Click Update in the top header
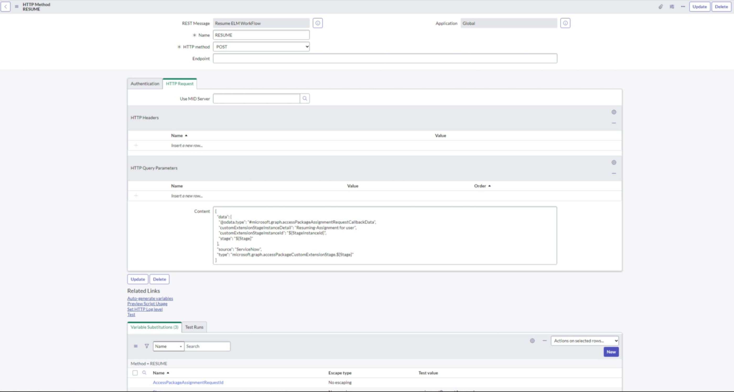 (699, 7)
